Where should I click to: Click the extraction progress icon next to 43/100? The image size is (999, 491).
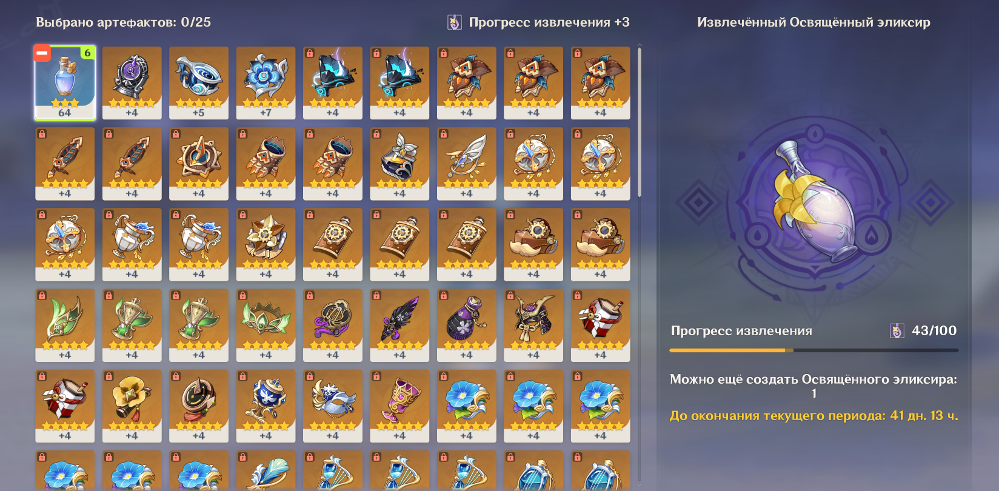point(897,331)
